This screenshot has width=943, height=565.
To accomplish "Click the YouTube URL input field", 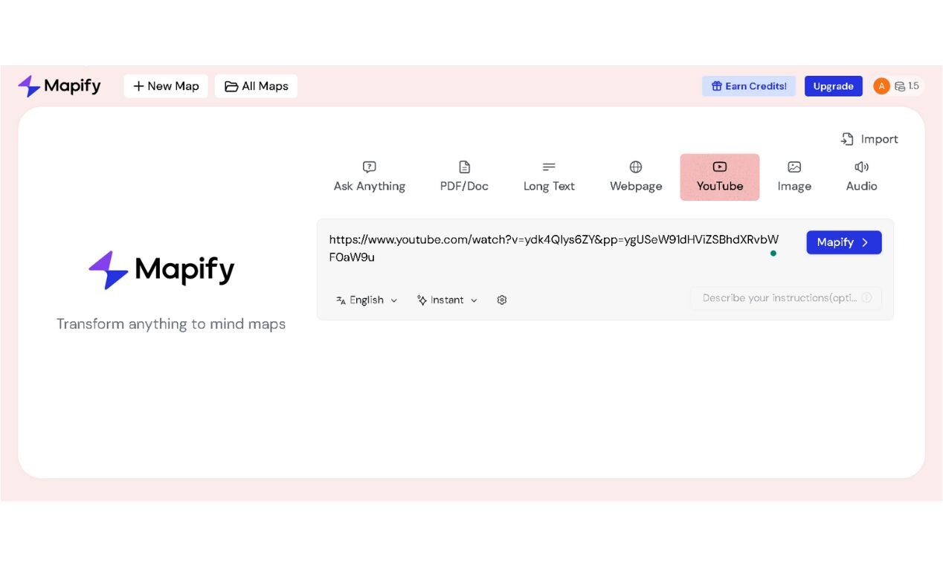I will 555,248.
